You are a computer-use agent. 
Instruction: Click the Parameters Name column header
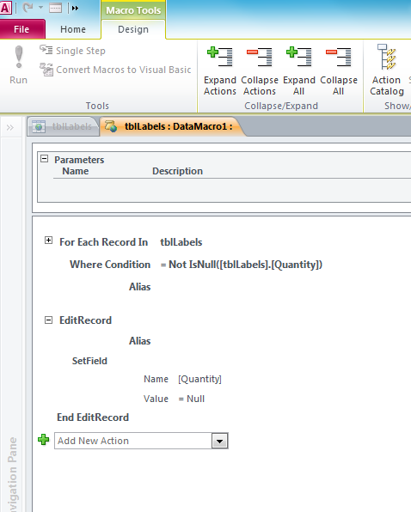(x=76, y=171)
